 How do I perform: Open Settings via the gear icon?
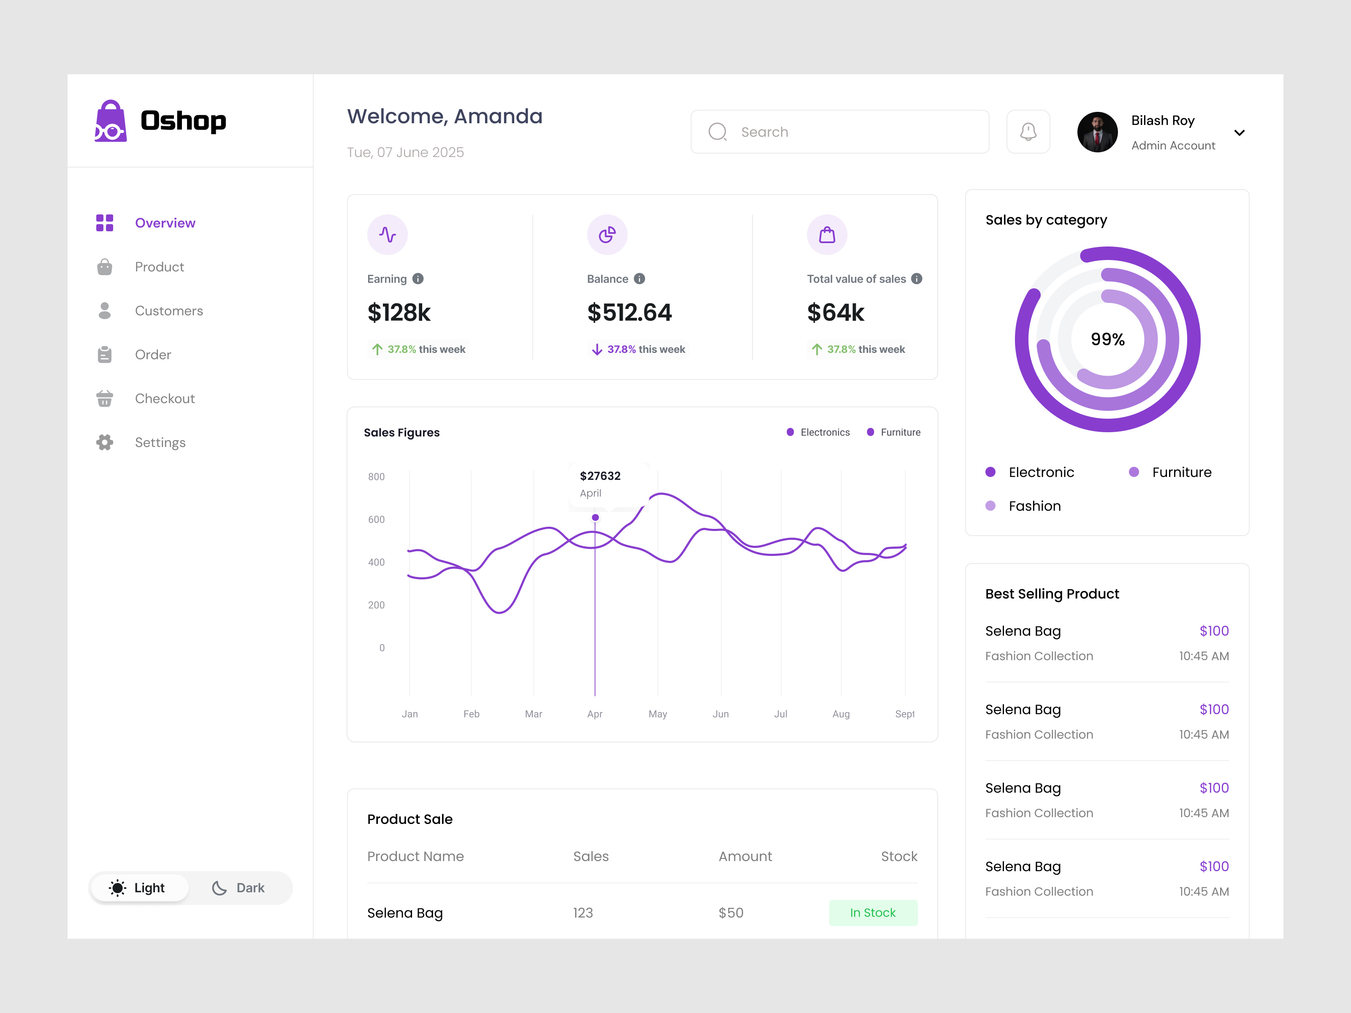click(104, 442)
